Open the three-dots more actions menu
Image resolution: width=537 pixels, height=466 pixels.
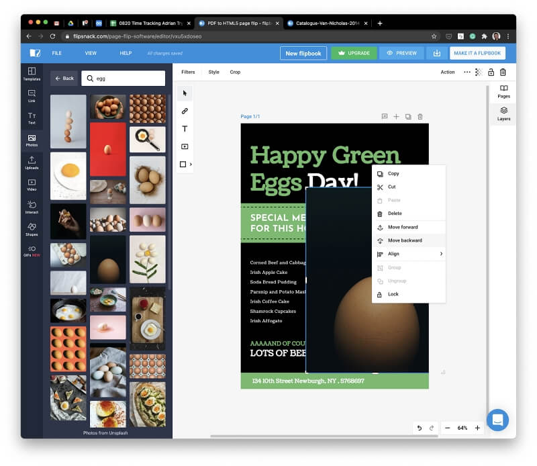(467, 73)
